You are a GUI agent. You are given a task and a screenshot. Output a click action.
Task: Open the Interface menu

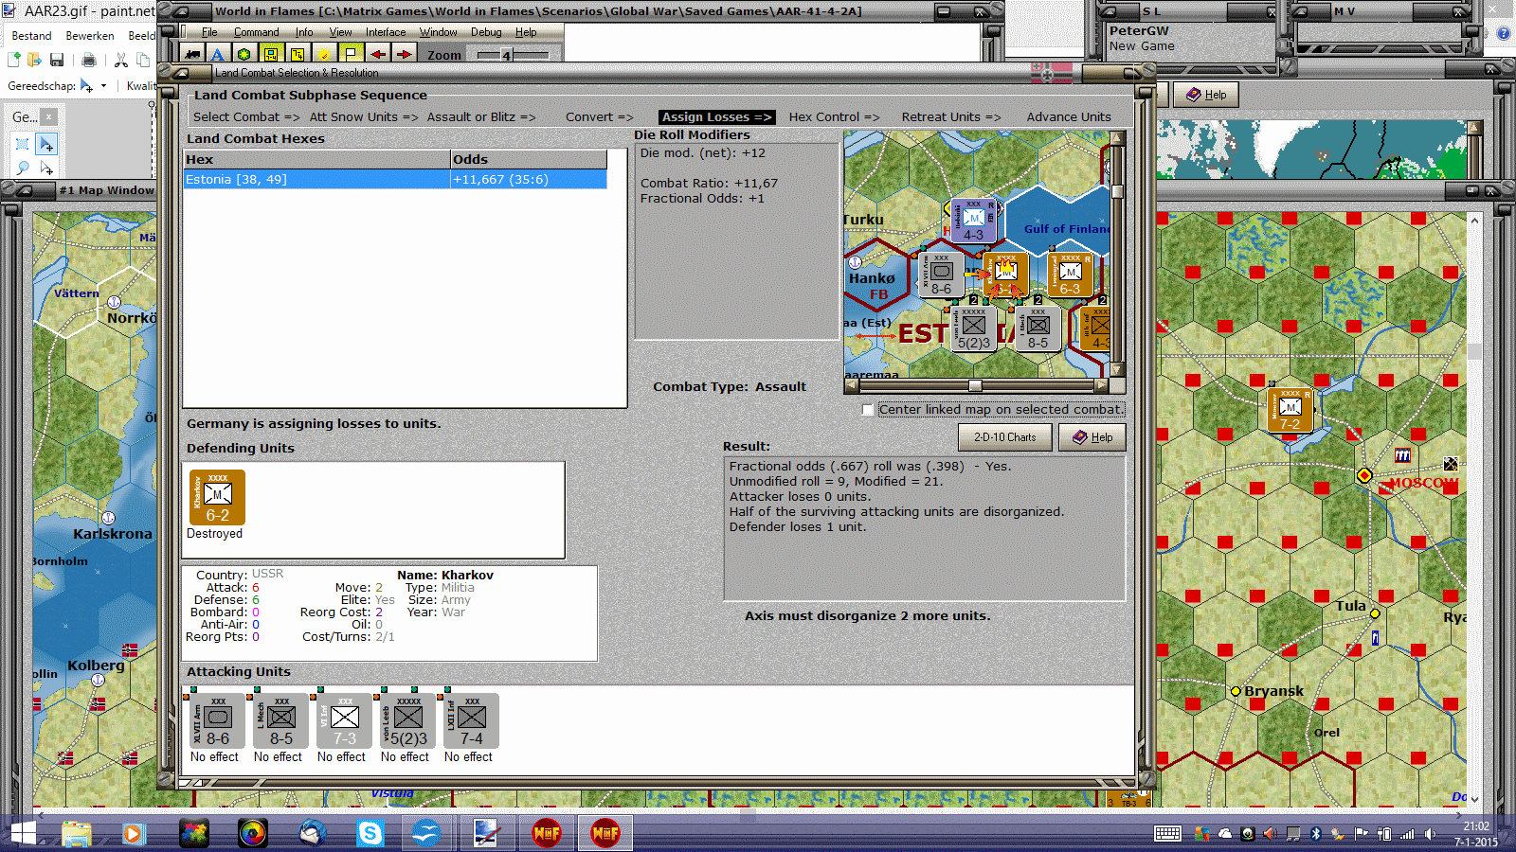click(386, 32)
